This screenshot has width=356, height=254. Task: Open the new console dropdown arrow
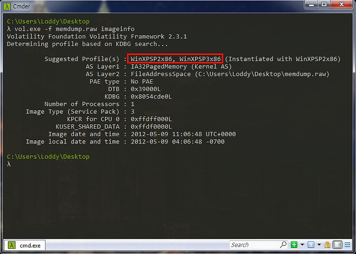click(302, 245)
